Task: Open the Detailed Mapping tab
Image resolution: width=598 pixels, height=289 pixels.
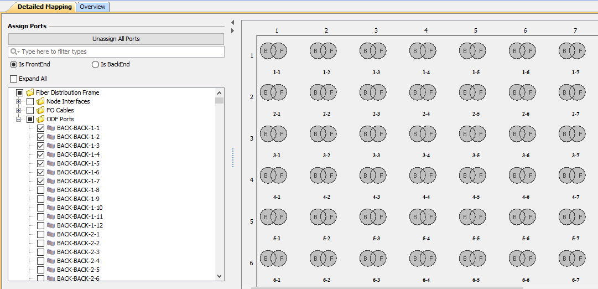Action: point(44,7)
